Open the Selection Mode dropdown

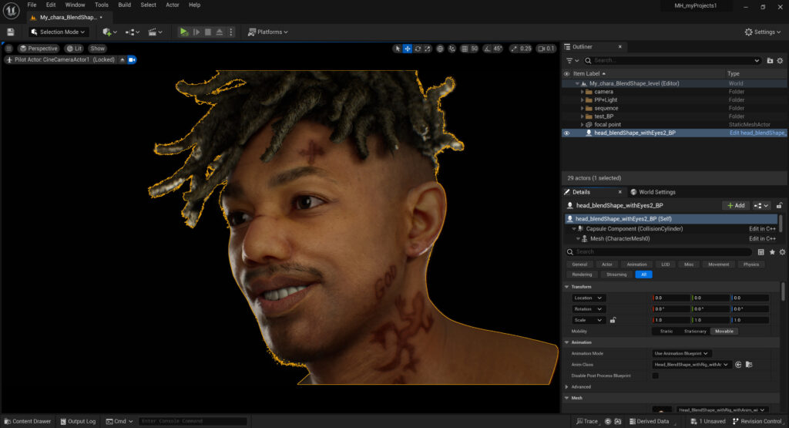[x=59, y=32]
